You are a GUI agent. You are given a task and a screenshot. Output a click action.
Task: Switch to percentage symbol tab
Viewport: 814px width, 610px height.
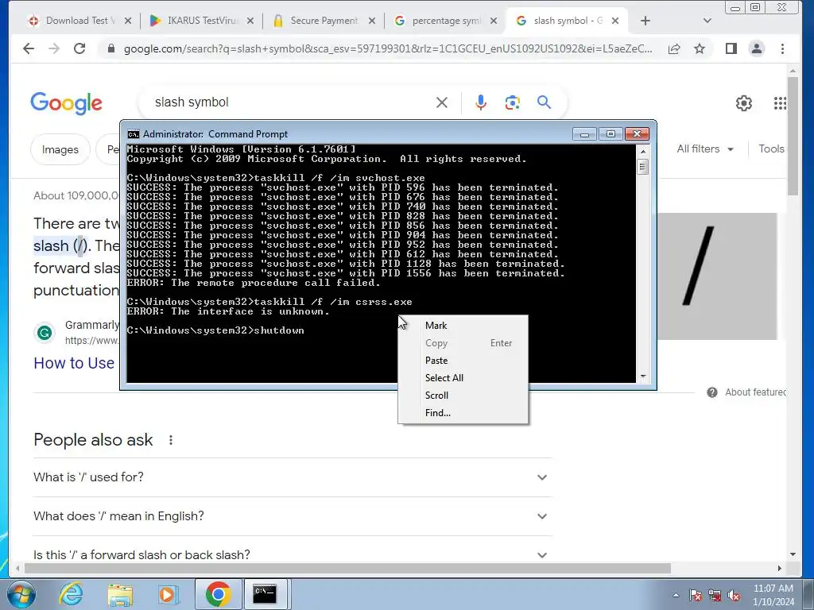click(444, 21)
